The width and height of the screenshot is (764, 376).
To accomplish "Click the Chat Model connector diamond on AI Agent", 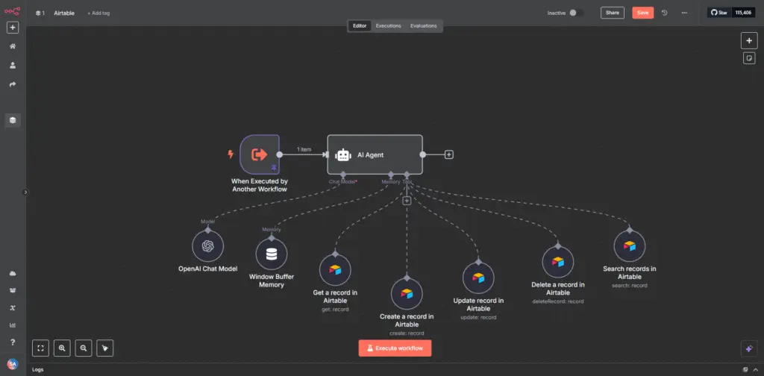I will (343, 175).
